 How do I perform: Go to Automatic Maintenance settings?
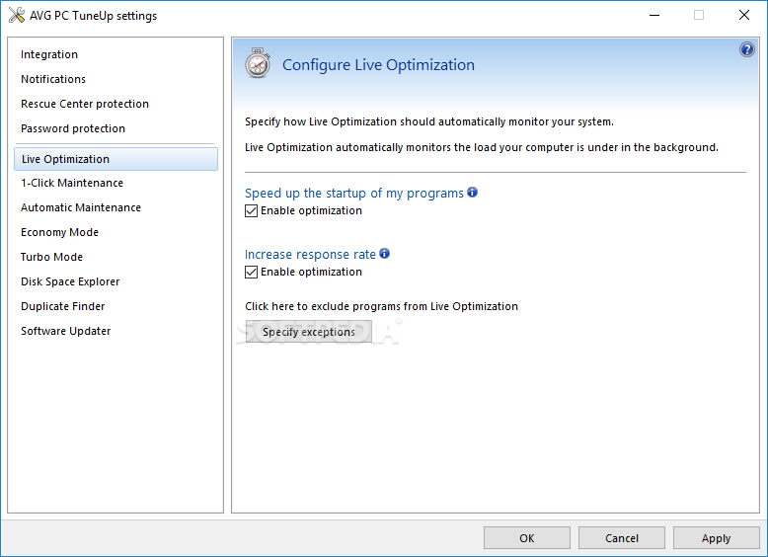click(81, 207)
